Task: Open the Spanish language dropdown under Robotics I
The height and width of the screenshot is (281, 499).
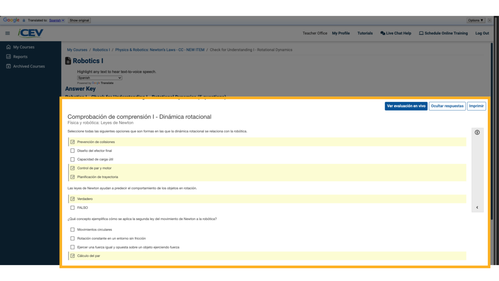Action: coord(100,78)
